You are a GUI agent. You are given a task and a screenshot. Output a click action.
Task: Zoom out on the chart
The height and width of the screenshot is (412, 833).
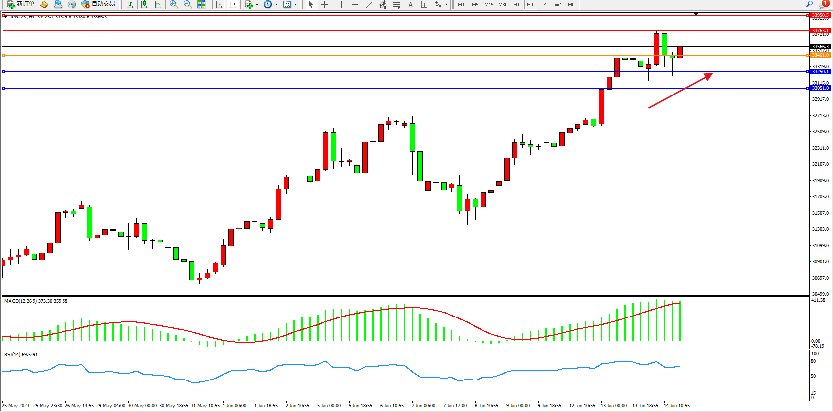click(188, 4)
